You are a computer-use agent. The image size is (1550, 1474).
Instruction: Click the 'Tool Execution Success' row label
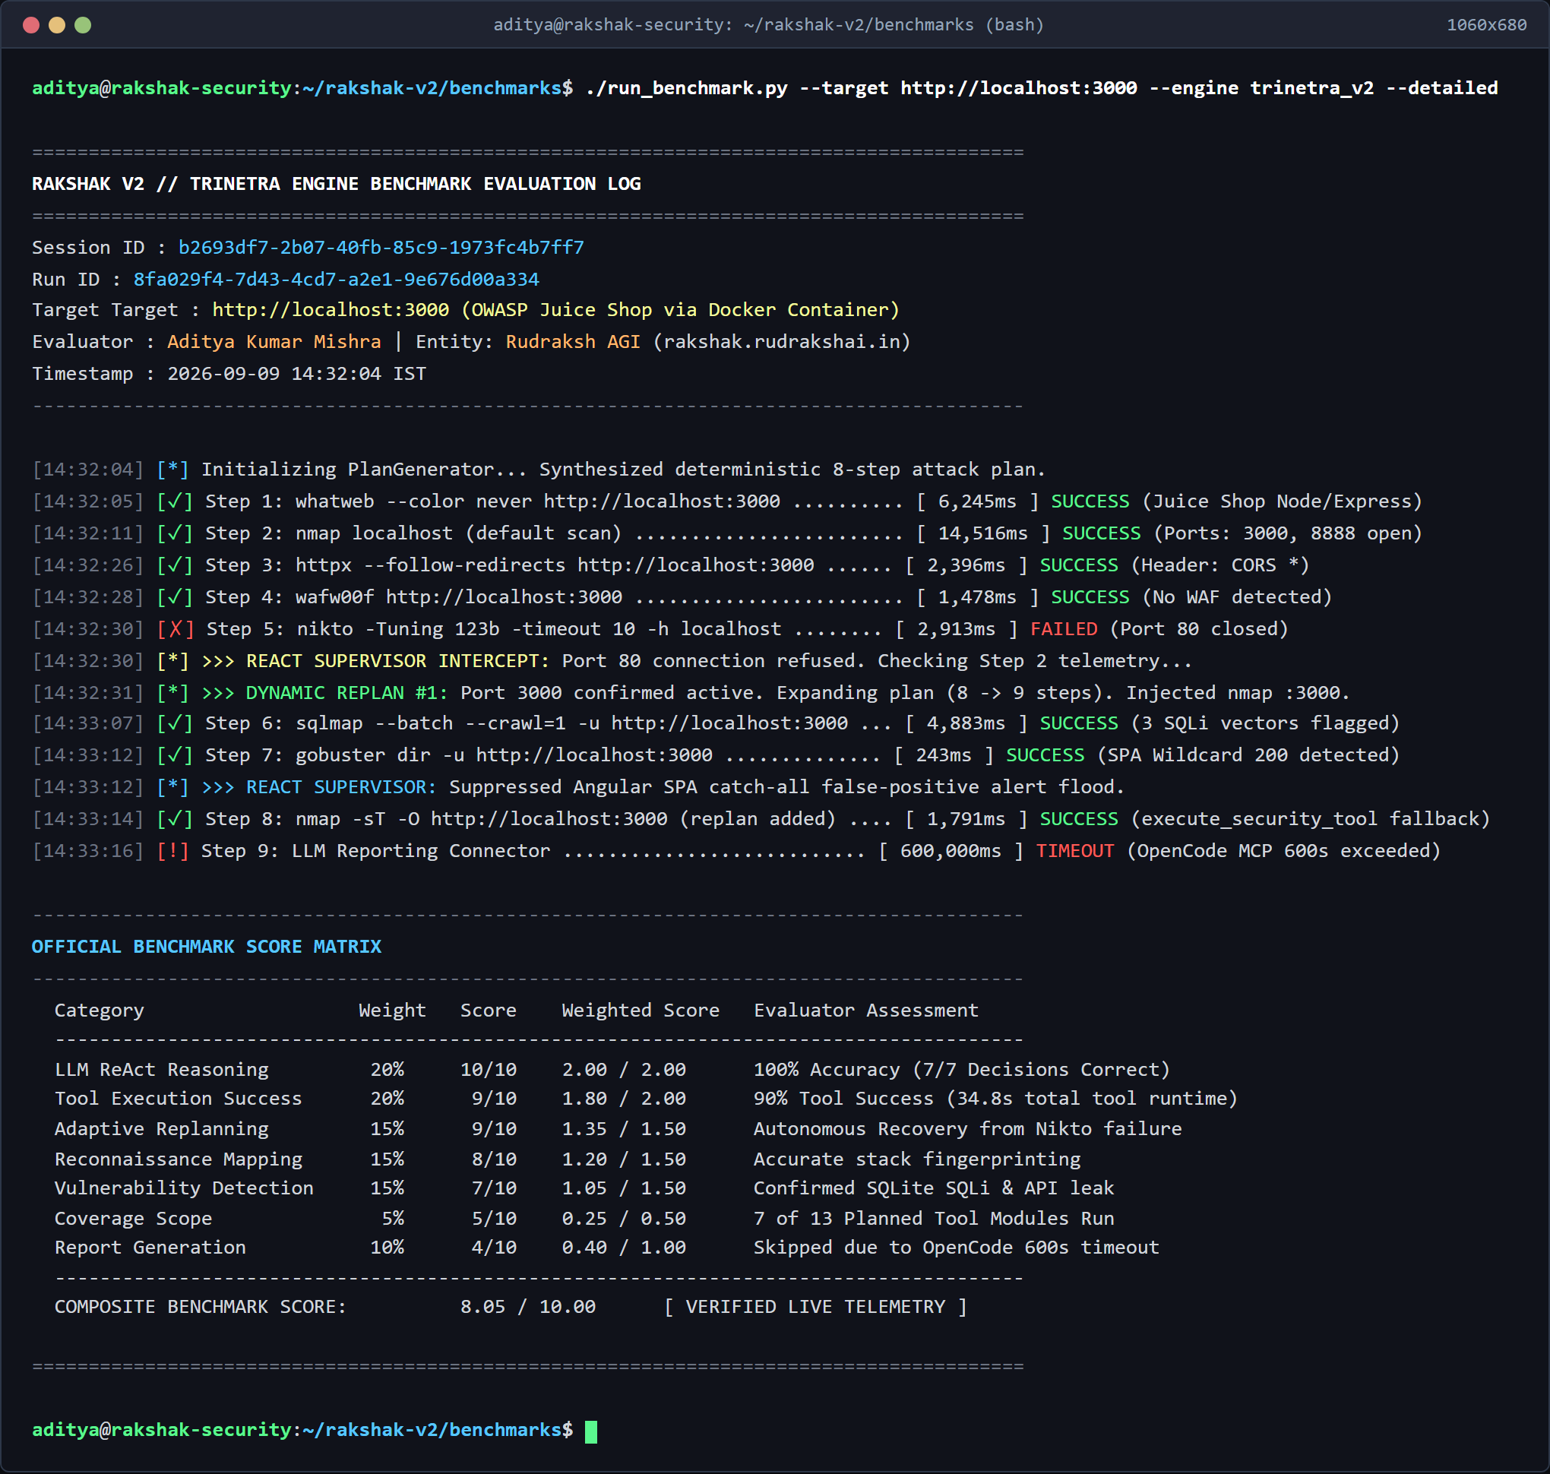click(178, 1099)
